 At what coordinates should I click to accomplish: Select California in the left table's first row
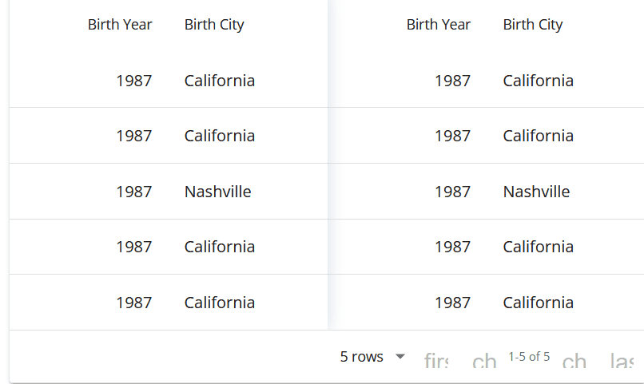point(219,81)
